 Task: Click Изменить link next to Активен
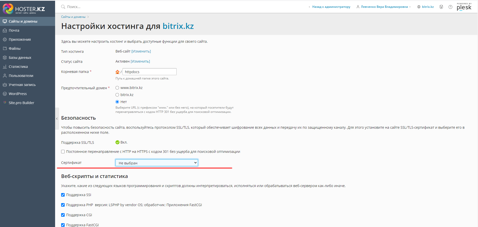pos(140,61)
